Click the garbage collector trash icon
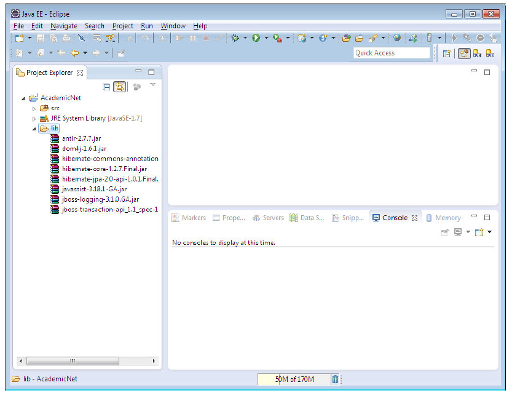The width and height of the screenshot is (512, 393). point(335,379)
